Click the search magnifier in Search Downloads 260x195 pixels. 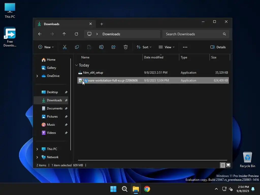224,34
